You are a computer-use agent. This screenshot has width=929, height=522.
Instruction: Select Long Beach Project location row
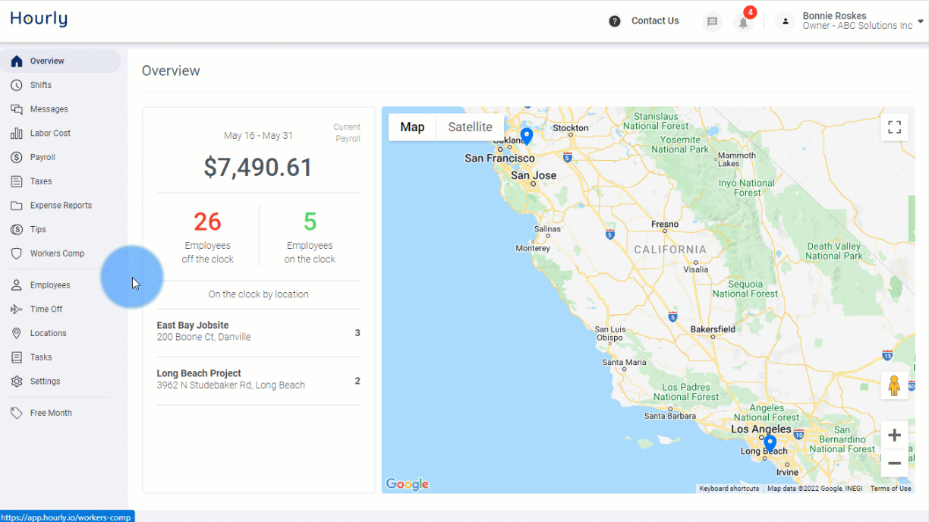(258, 381)
